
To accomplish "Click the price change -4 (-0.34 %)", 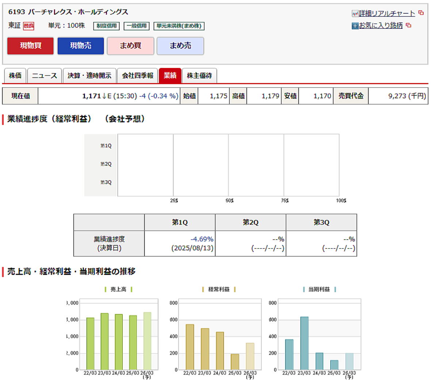I will (159, 96).
